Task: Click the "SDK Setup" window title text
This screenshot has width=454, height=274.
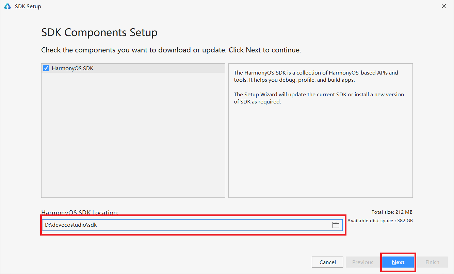Action: (28, 6)
